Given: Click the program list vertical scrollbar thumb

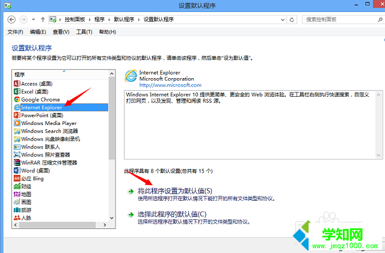Looking at the screenshot, I should click(112, 118).
